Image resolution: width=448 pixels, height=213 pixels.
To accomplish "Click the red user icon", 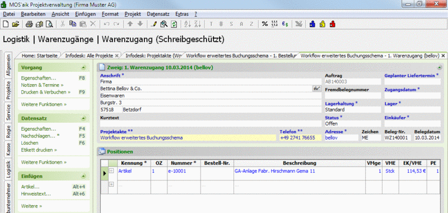I will coord(332,24).
